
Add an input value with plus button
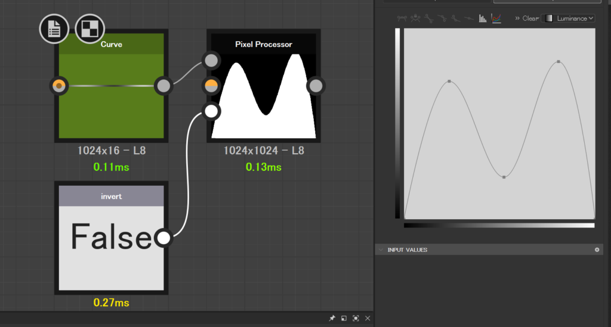point(597,250)
